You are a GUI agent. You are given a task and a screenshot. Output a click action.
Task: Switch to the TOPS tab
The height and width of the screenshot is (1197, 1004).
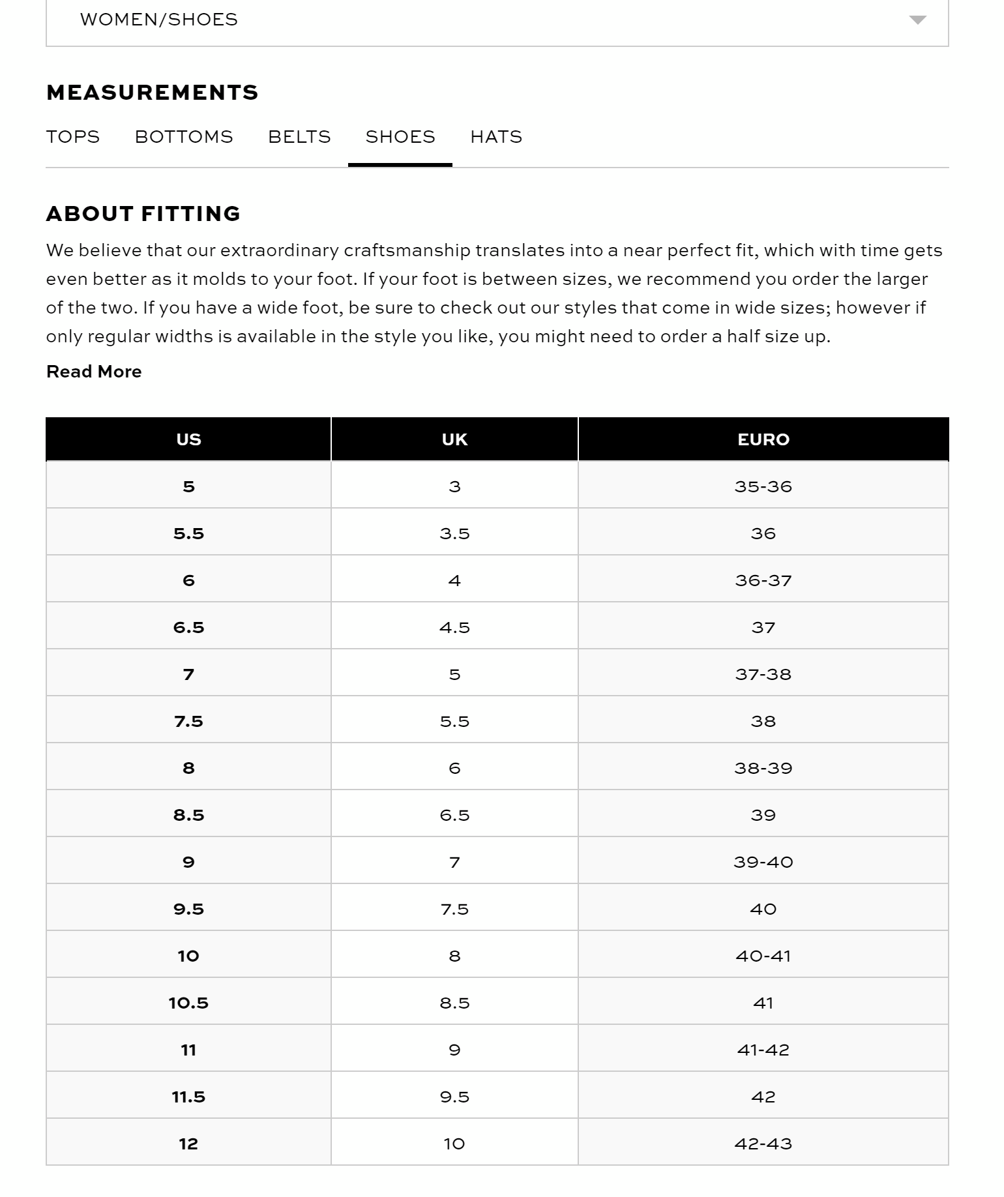[73, 137]
